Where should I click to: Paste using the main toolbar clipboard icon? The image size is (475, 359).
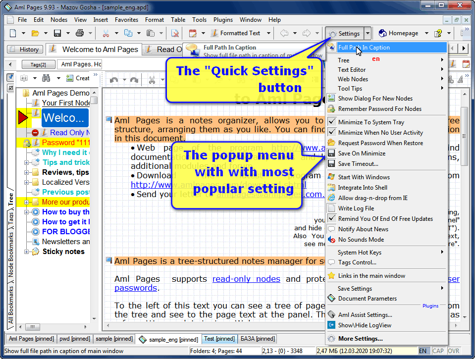pyautogui.click(x=151, y=33)
